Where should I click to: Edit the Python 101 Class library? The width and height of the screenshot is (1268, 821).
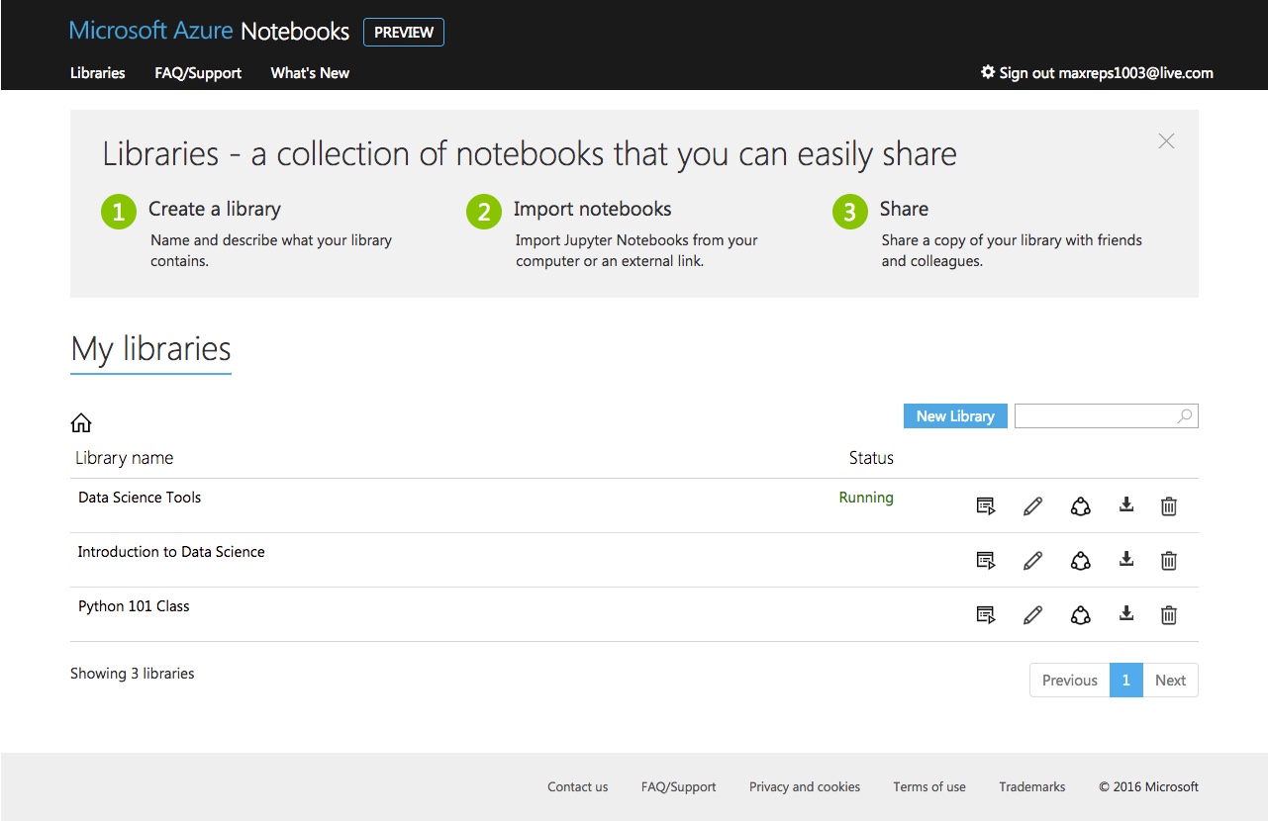[1032, 615]
